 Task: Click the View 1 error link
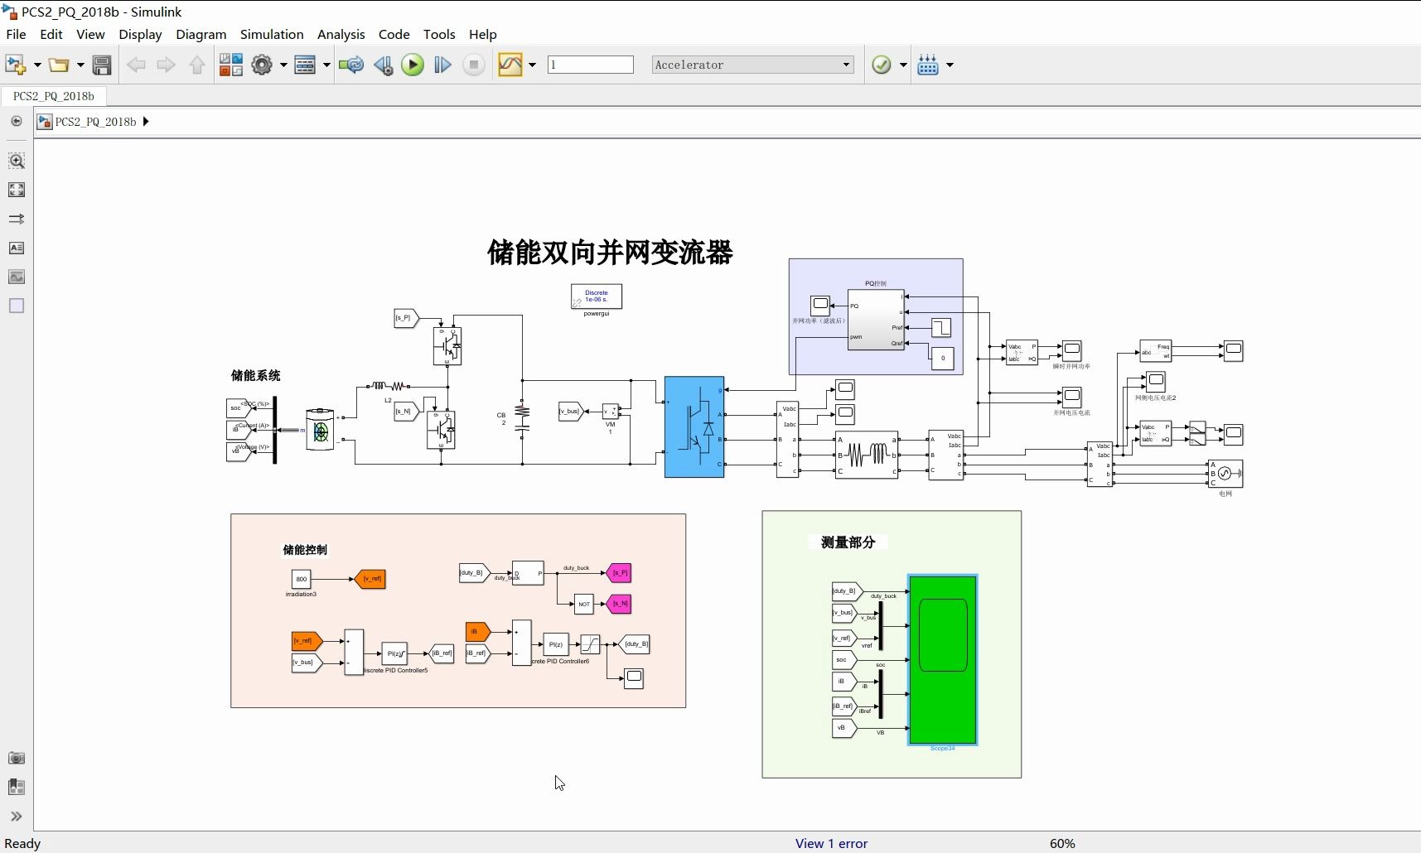click(x=831, y=843)
